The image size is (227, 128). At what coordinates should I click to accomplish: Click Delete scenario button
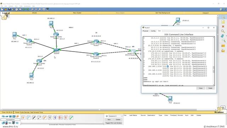tap(118, 119)
